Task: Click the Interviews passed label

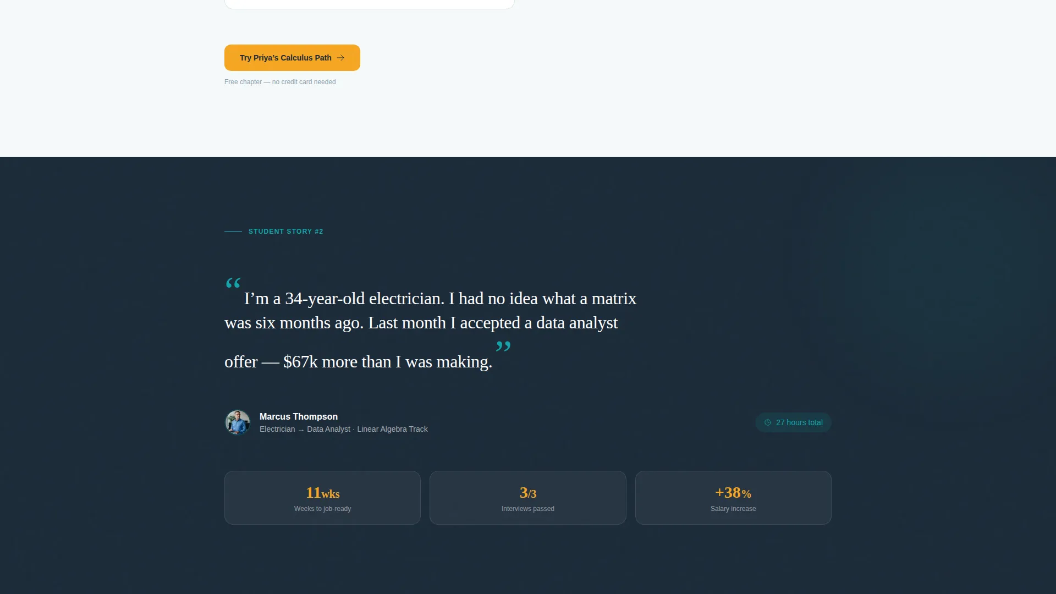Action: coord(528,509)
